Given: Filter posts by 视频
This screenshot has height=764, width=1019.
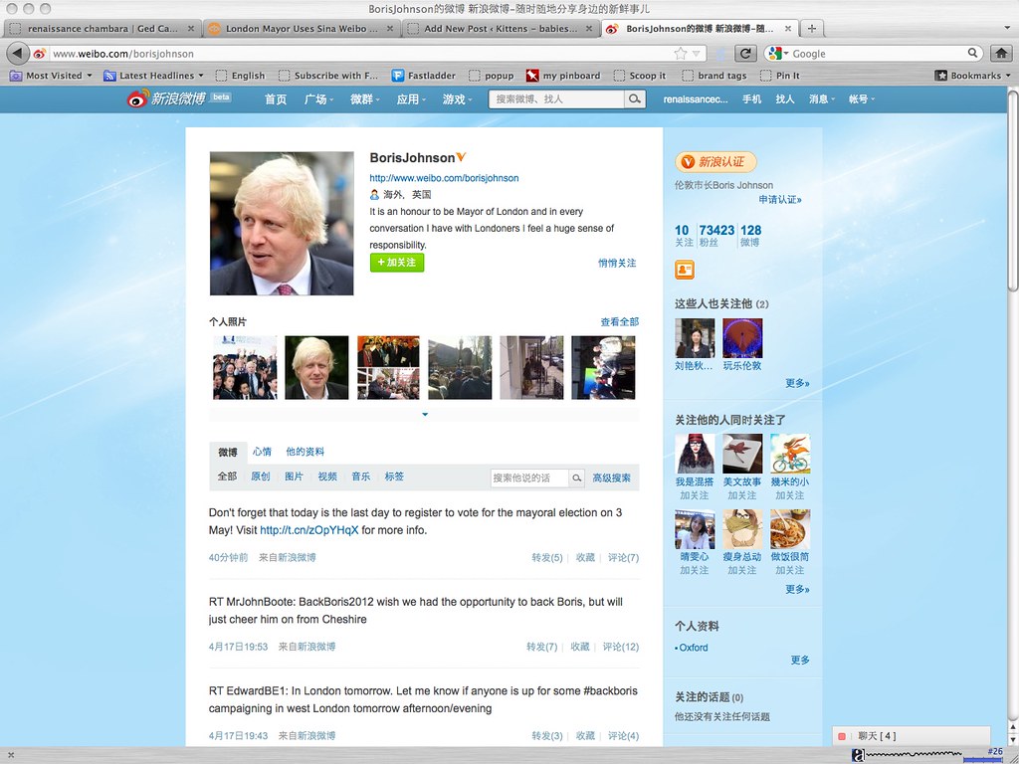Looking at the screenshot, I should coord(326,477).
